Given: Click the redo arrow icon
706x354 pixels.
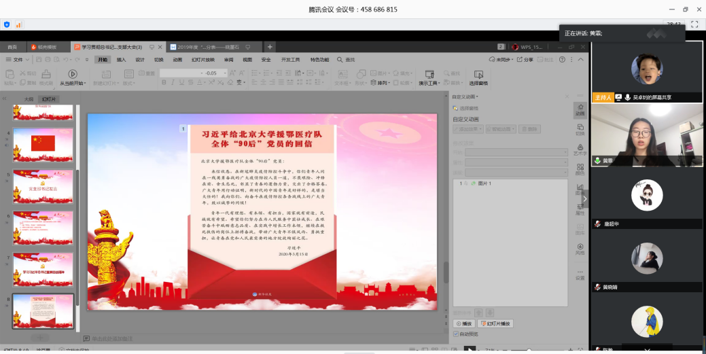Looking at the screenshot, I should tap(77, 59).
